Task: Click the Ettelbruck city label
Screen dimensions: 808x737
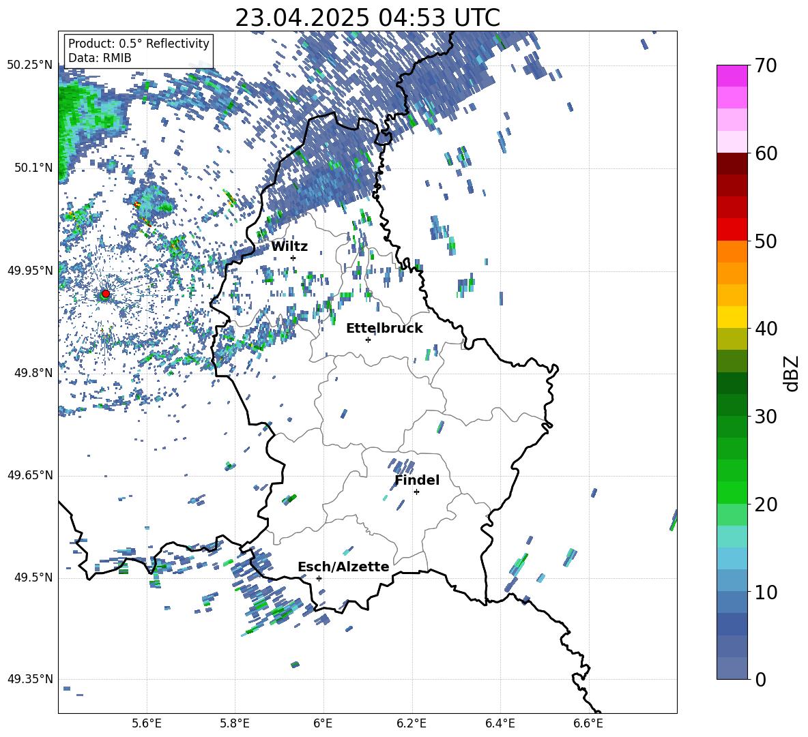Action: (384, 329)
